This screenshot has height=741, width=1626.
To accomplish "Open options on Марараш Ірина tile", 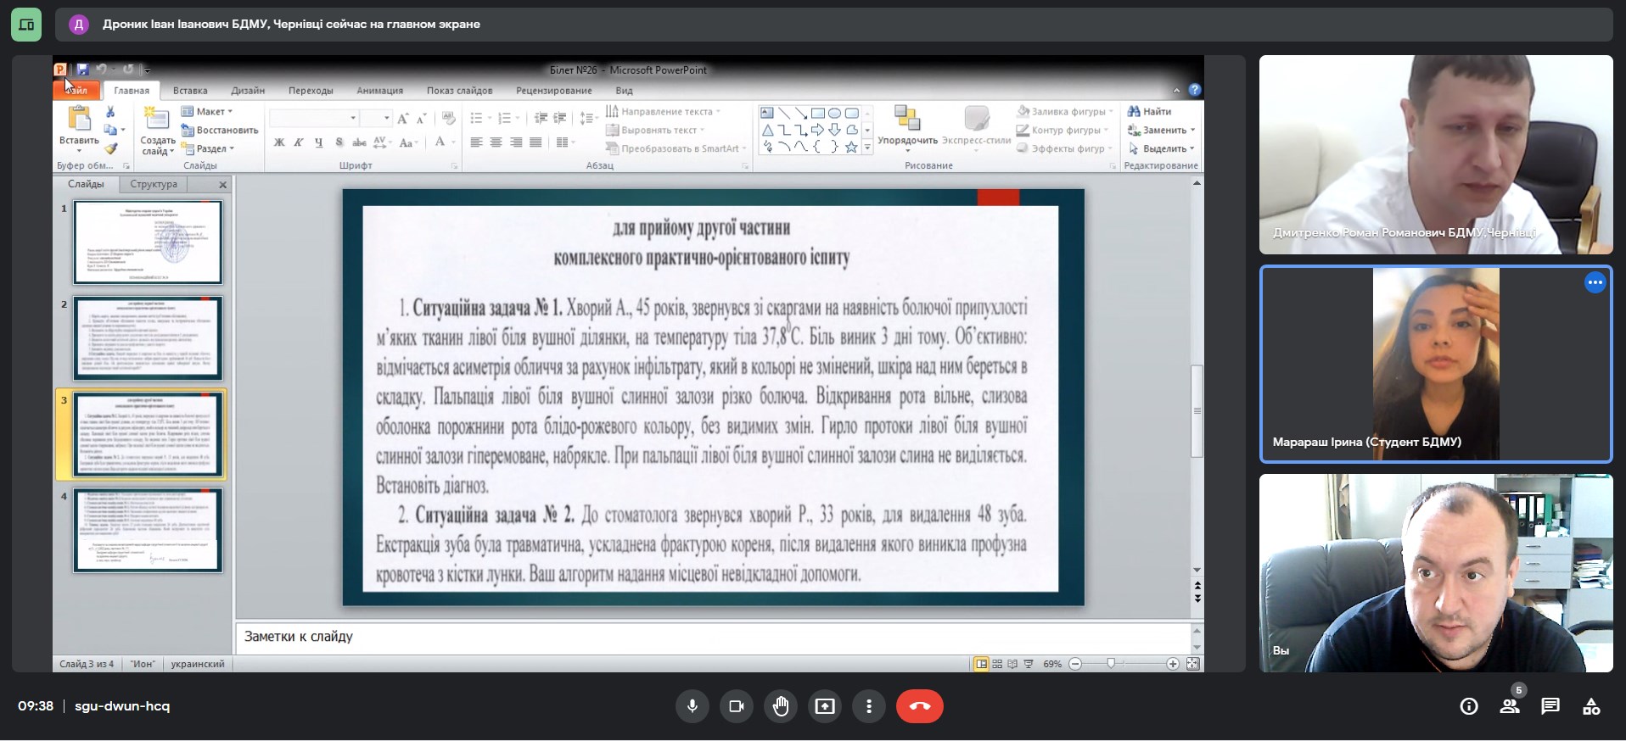I will tap(1595, 283).
